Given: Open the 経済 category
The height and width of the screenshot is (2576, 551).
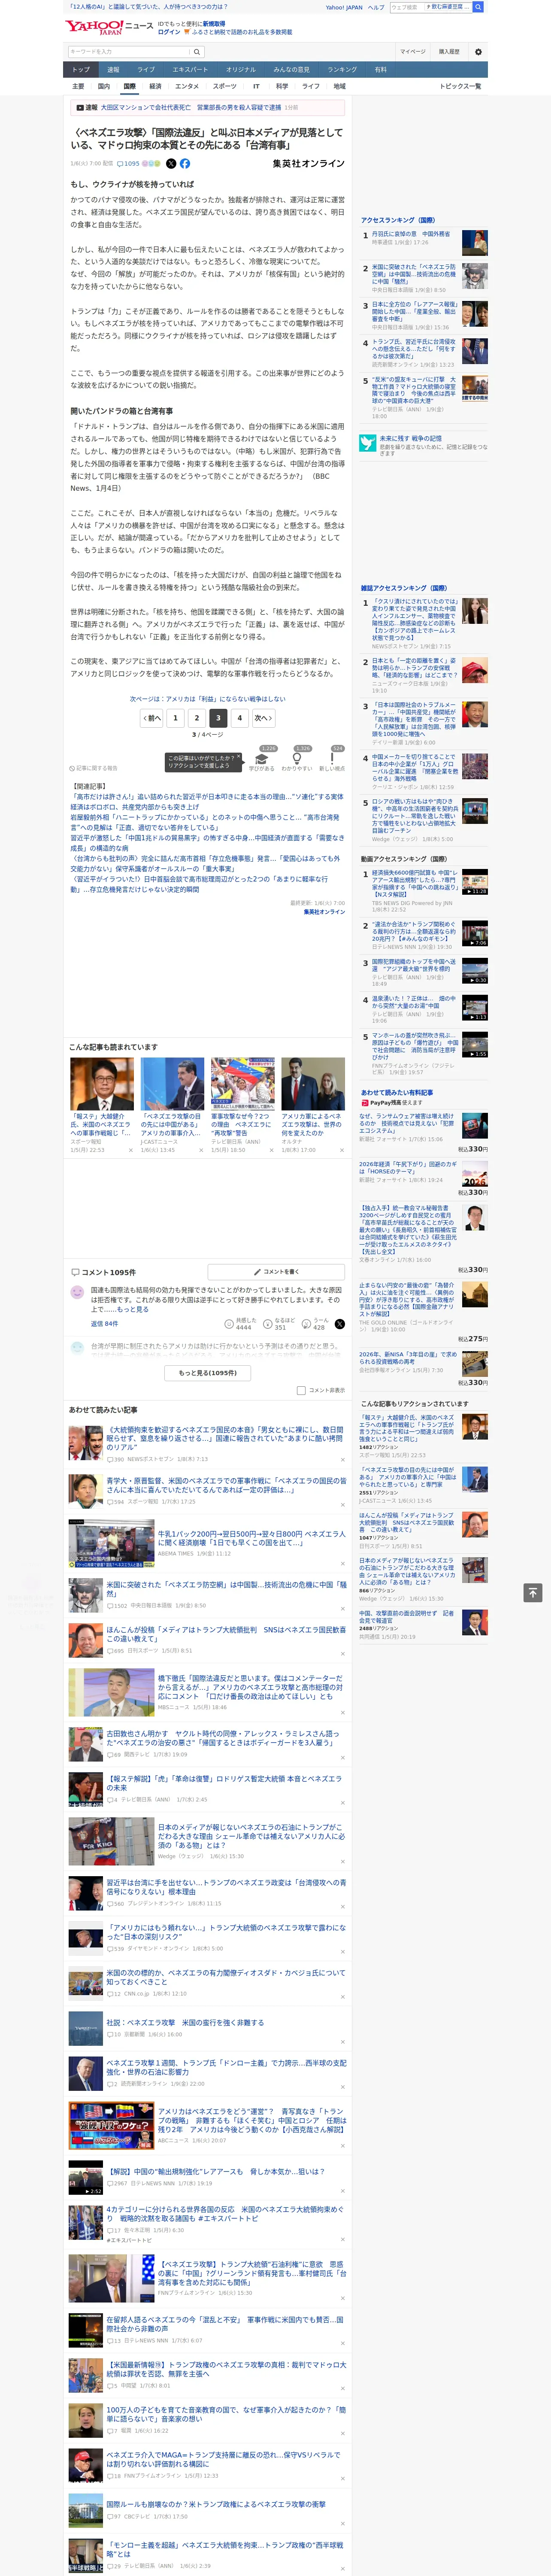Looking at the screenshot, I should pos(155,86).
